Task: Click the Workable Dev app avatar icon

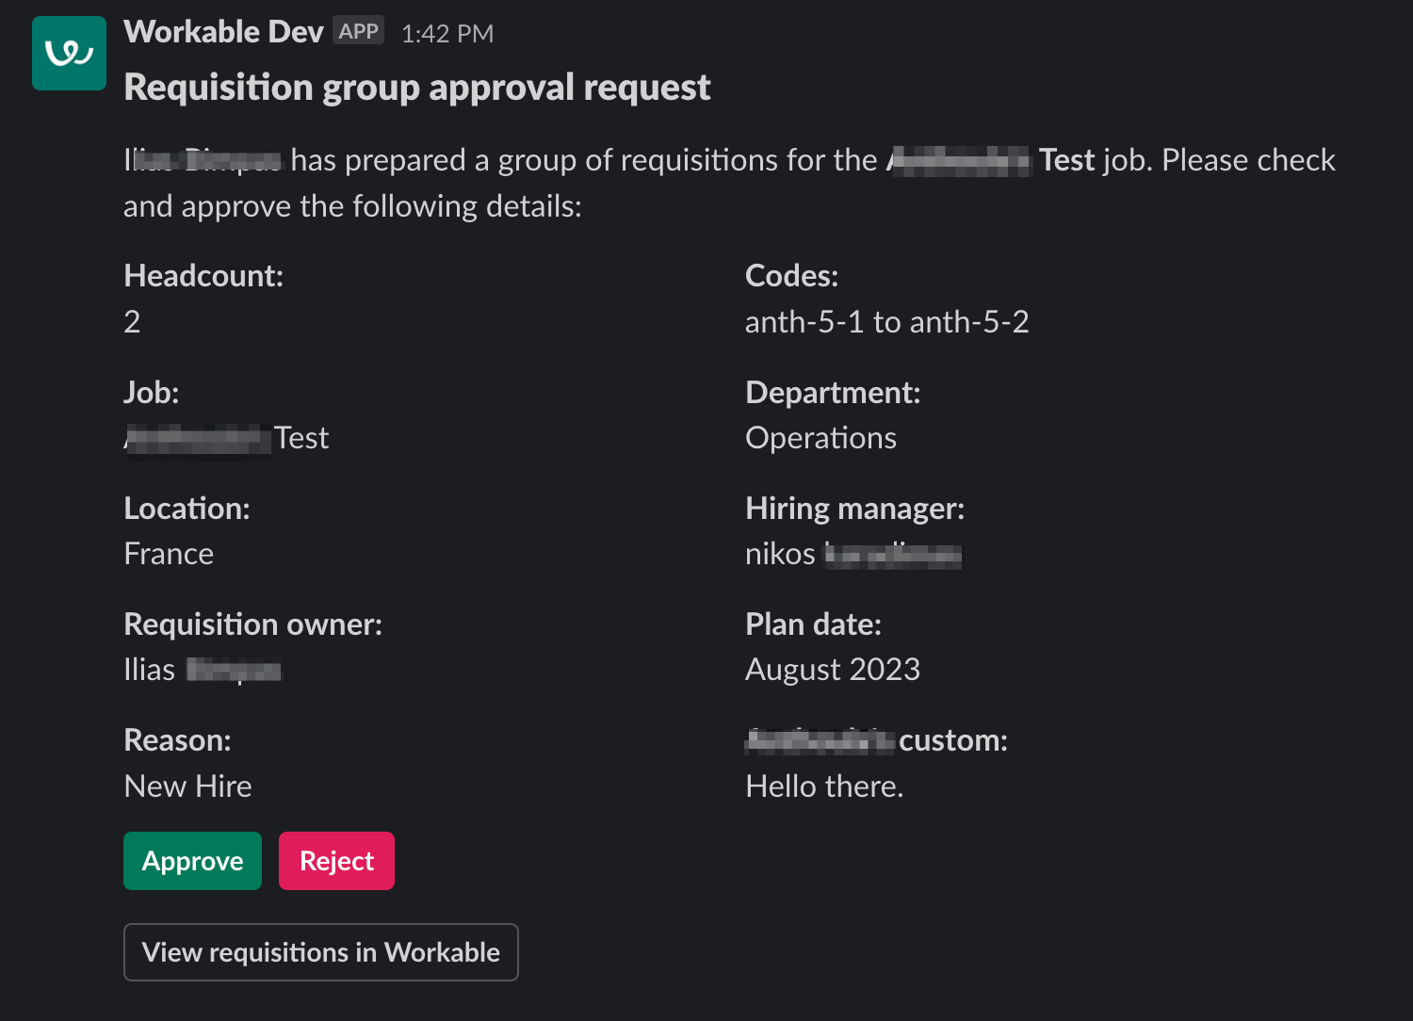Action: tap(69, 53)
